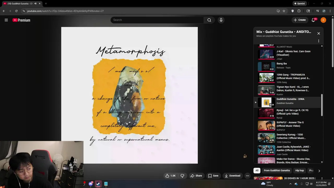This screenshot has height=188, width=334.
Task: Click the address bar URL
Action: 65,11
